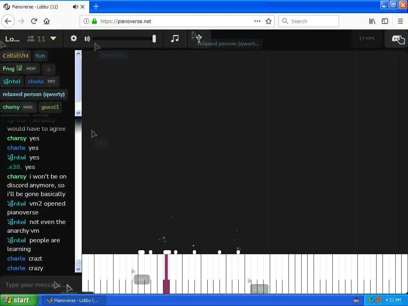The height and width of the screenshot is (306, 408).
Task: Reload the Pianoverse page
Action: click(34, 21)
